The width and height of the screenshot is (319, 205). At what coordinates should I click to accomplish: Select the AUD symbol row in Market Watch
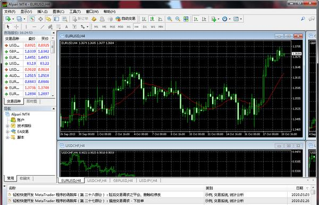[27, 76]
